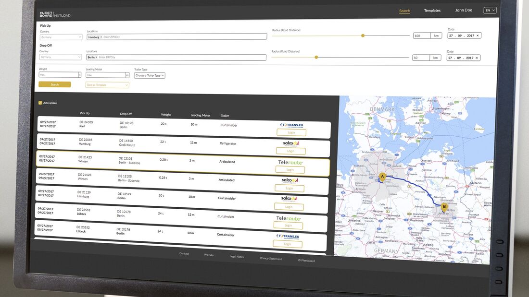The width and height of the screenshot is (529, 297).
Task: Click the Teleroute logo in the highlighted Winsen row
Action: point(290,162)
